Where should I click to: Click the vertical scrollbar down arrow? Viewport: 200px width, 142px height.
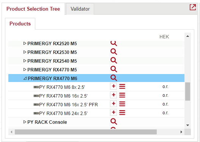pyautogui.click(x=187, y=125)
